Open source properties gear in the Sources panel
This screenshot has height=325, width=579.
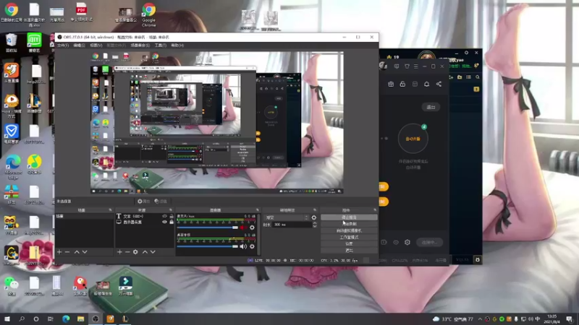135,252
